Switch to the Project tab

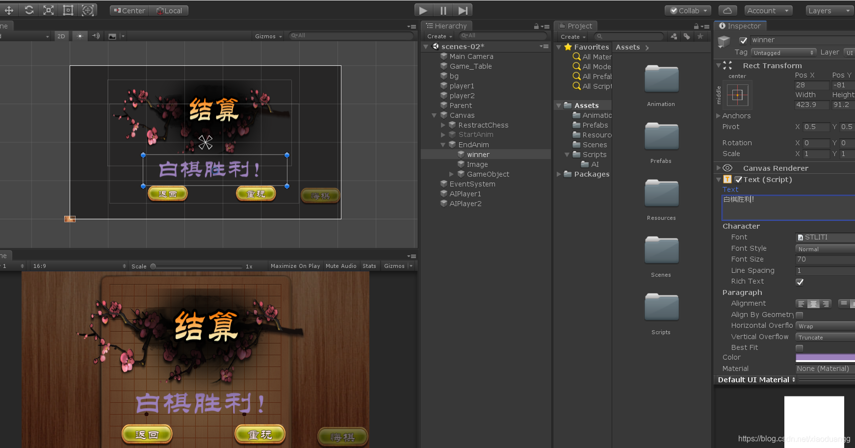[575, 26]
